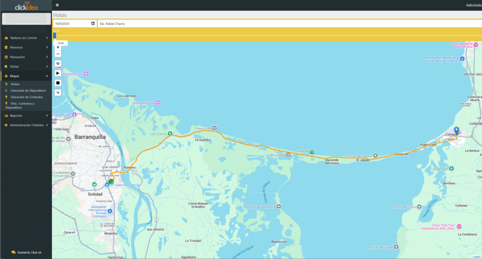This screenshot has width=482, height=259.
Task: Expand the Maestros menu section
Action: click(26, 47)
